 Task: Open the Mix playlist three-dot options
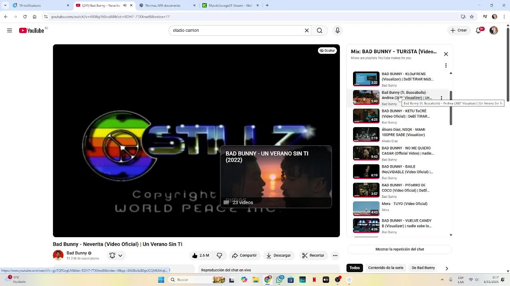click(446, 66)
